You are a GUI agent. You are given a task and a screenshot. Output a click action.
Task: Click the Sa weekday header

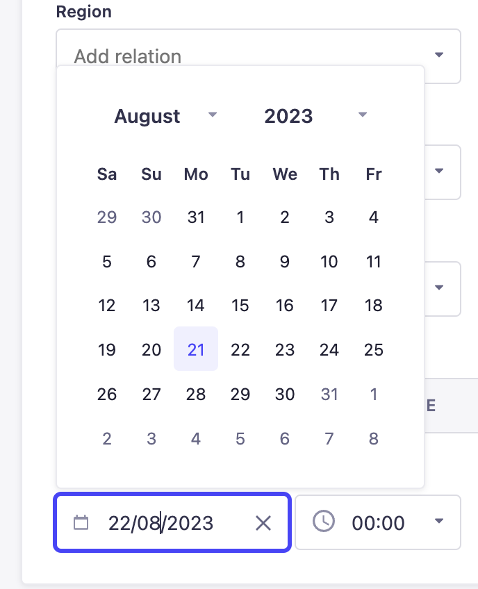[x=107, y=174]
